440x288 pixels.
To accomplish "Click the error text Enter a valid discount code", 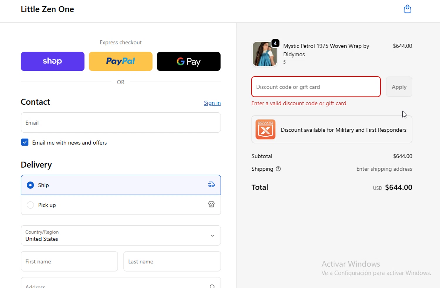I will pos(299,103).
